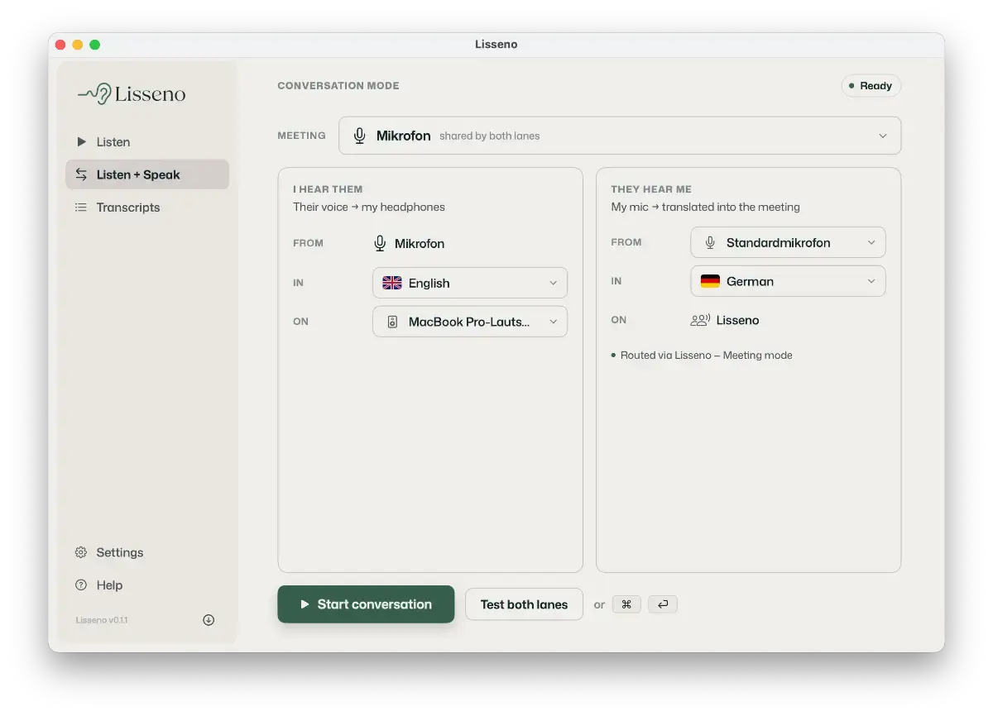Click the THEY HEAR ME heading
This screenshot has height=716, width=993.
(651, 189)
